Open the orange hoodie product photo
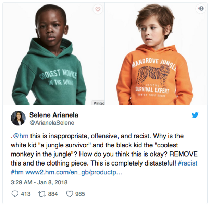The height and width of the screenshot is (208, 210). 156,53
